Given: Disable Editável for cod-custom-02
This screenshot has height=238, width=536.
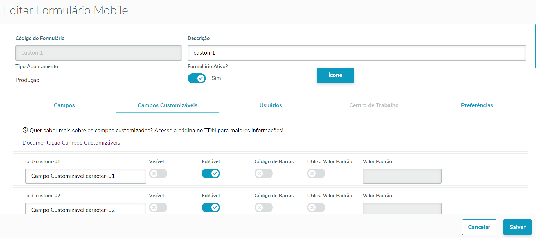Looking at the screenshot, I should 211,208.
